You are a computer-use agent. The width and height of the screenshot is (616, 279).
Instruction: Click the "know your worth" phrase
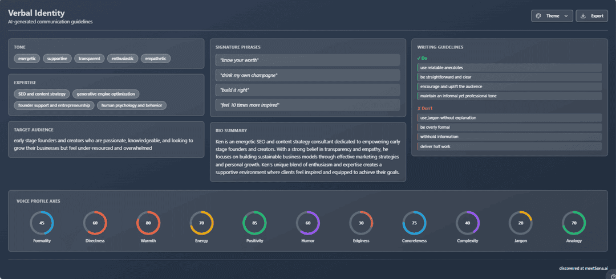click(307, 60)
